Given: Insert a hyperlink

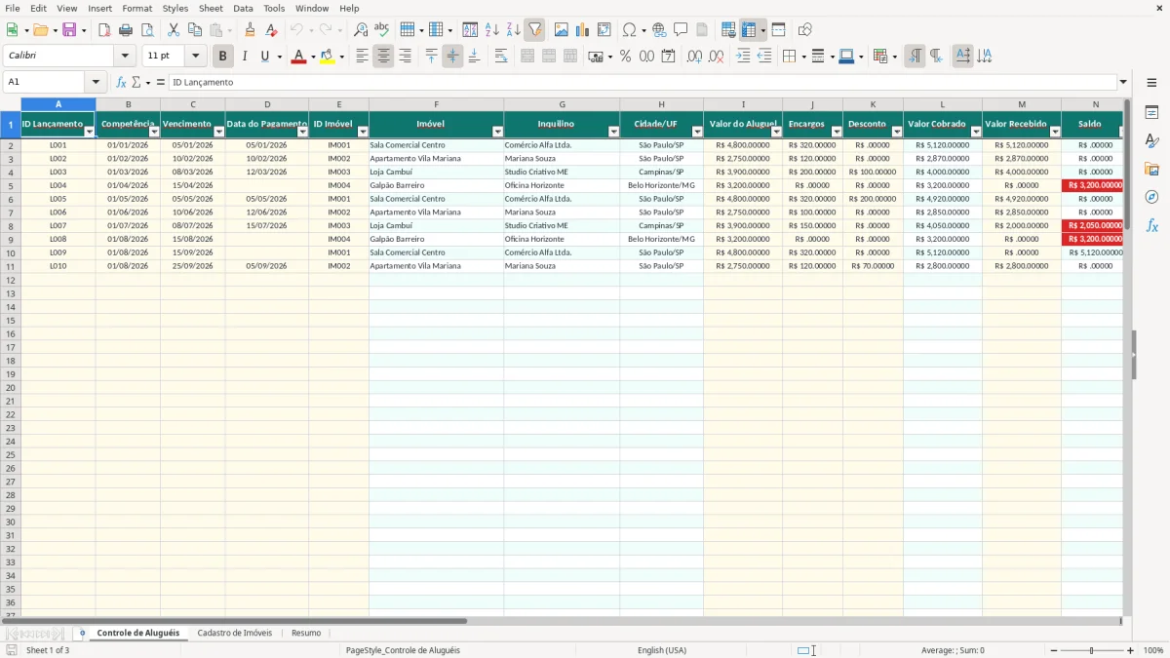Looking at the screenshot, I should pyautogui.click(x=659, y=30).
